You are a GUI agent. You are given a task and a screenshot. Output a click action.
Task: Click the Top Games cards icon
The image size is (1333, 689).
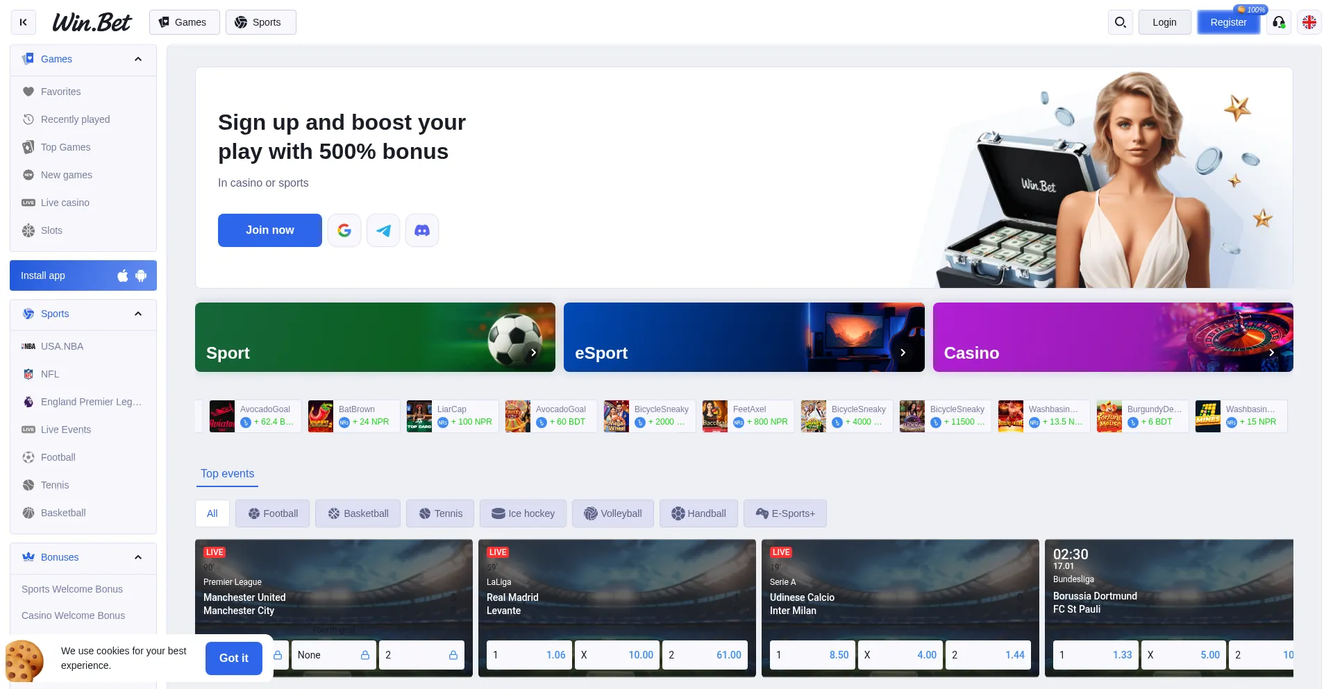click(x=28, y=147)
